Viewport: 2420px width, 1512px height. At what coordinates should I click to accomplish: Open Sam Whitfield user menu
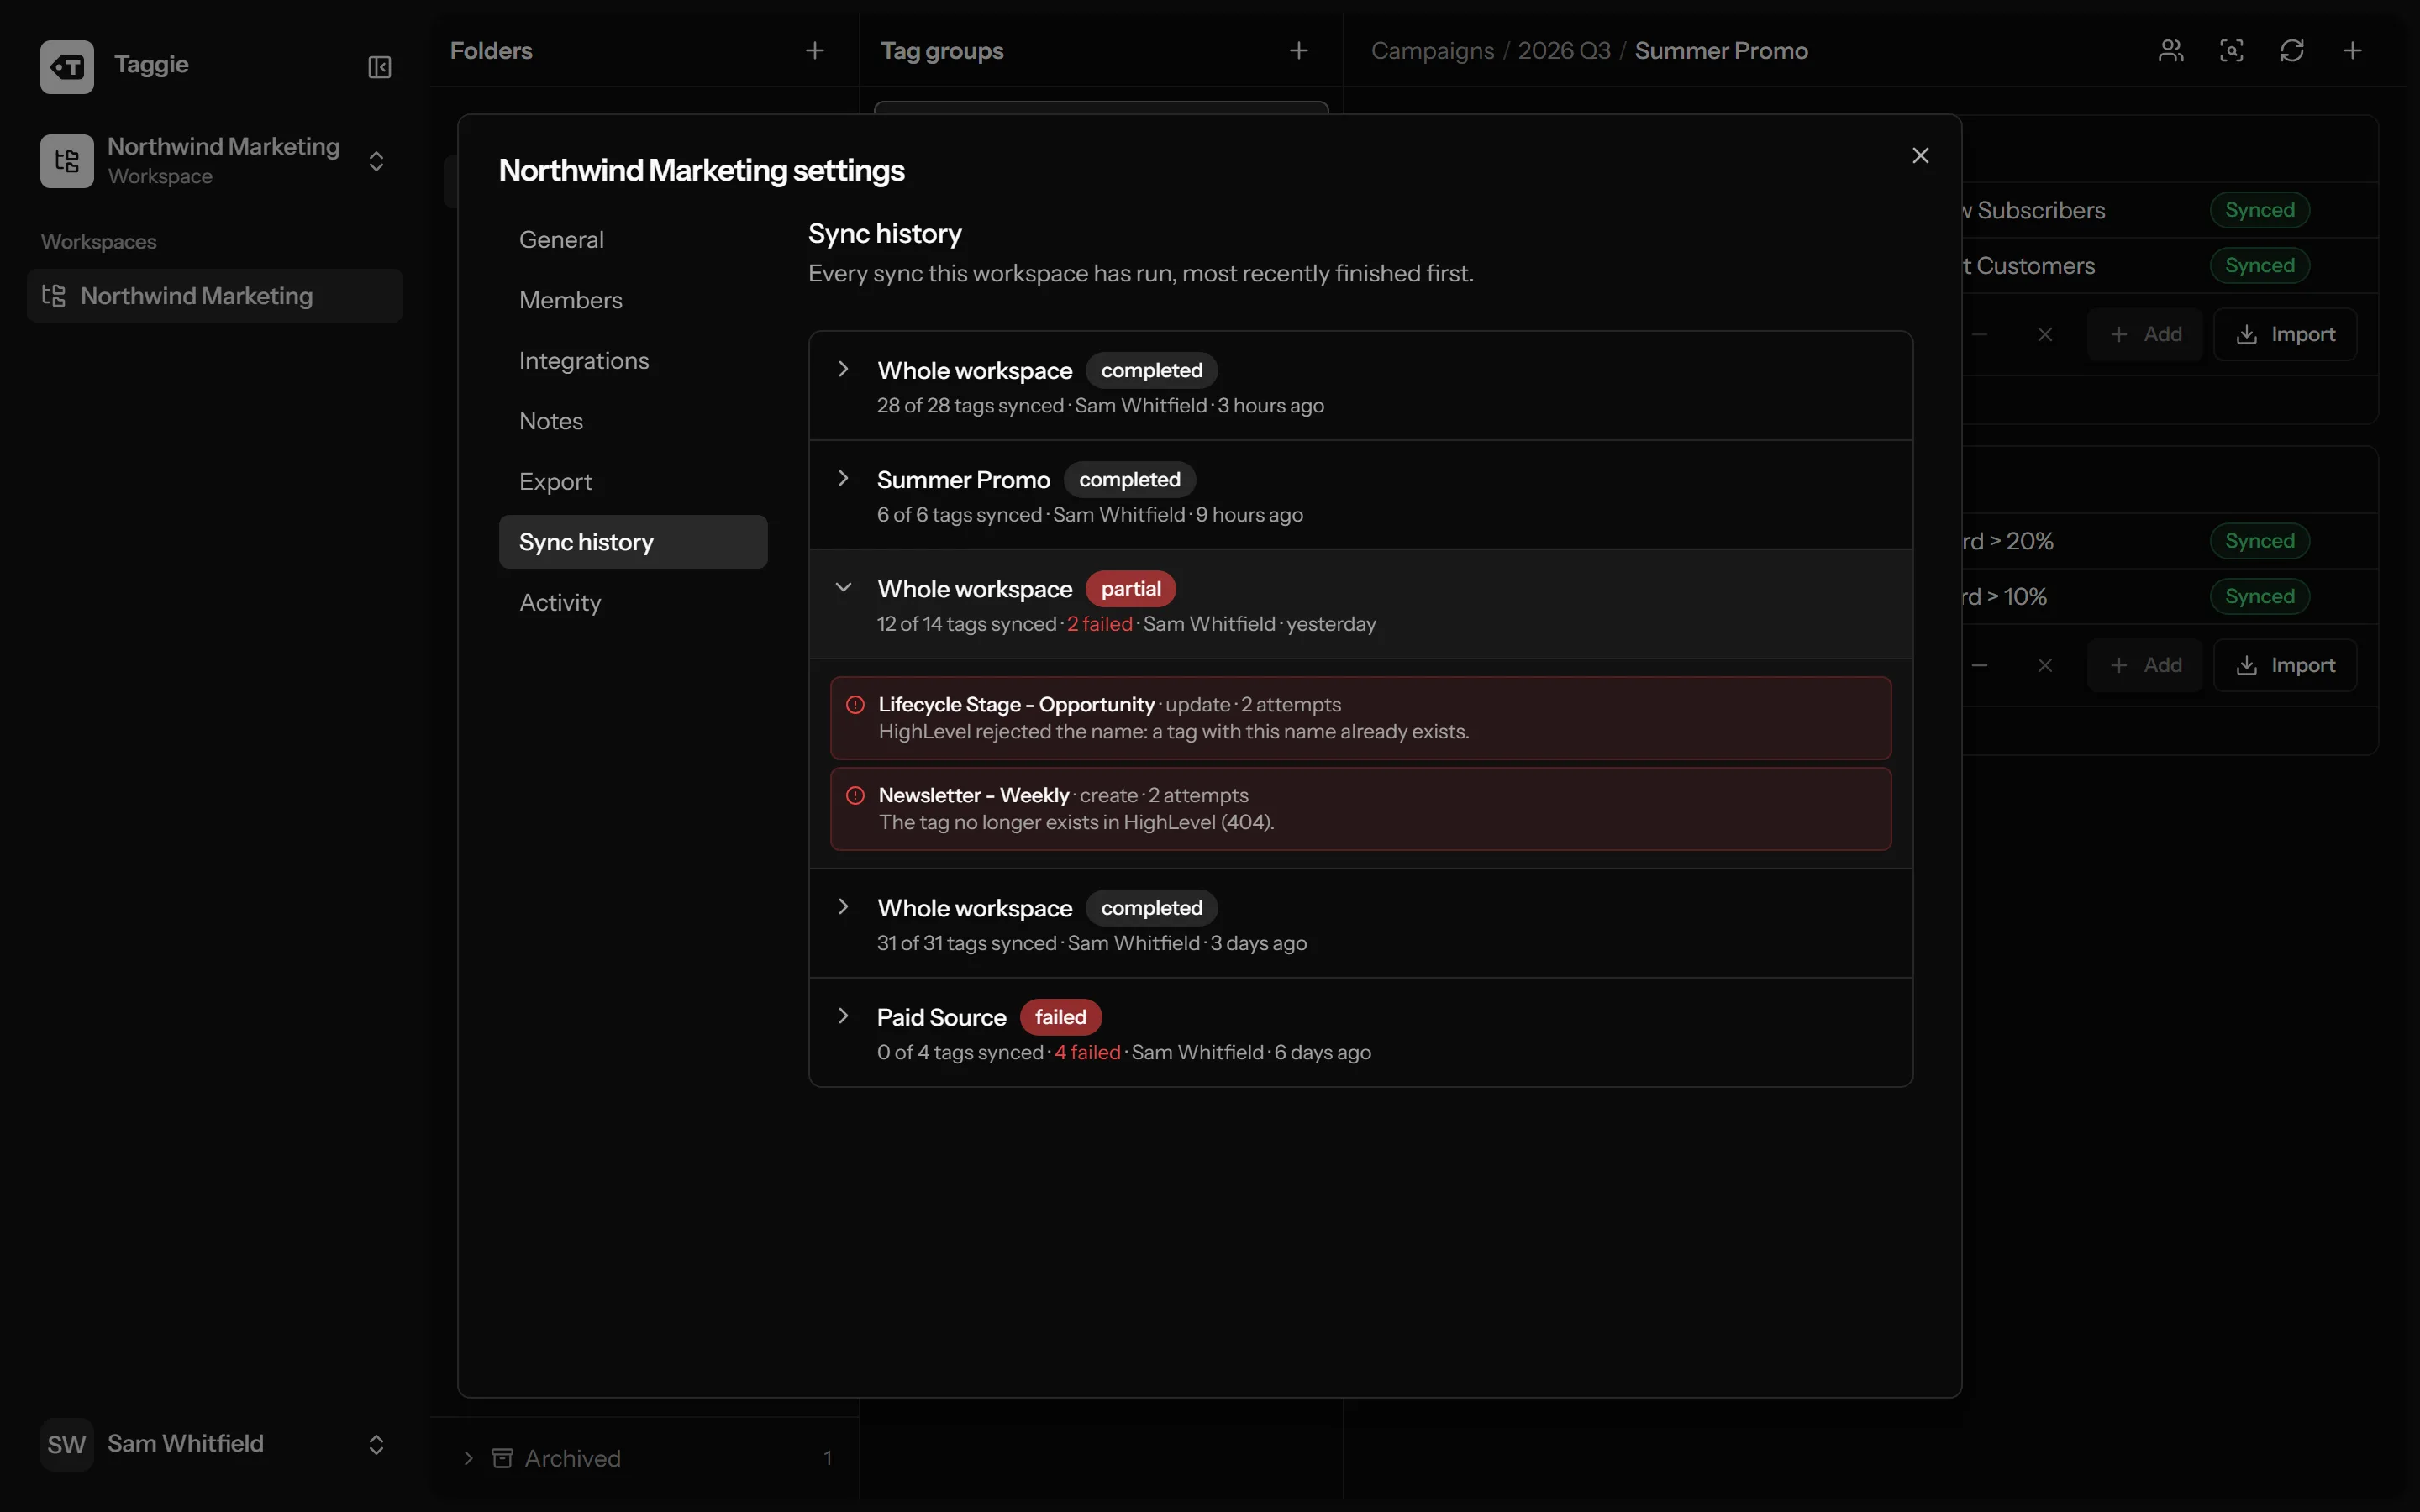tap(214, 1444)
